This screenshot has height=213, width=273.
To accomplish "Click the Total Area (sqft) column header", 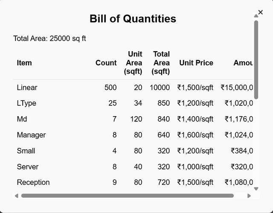I will pyautogui.click(x=161, y=63).
